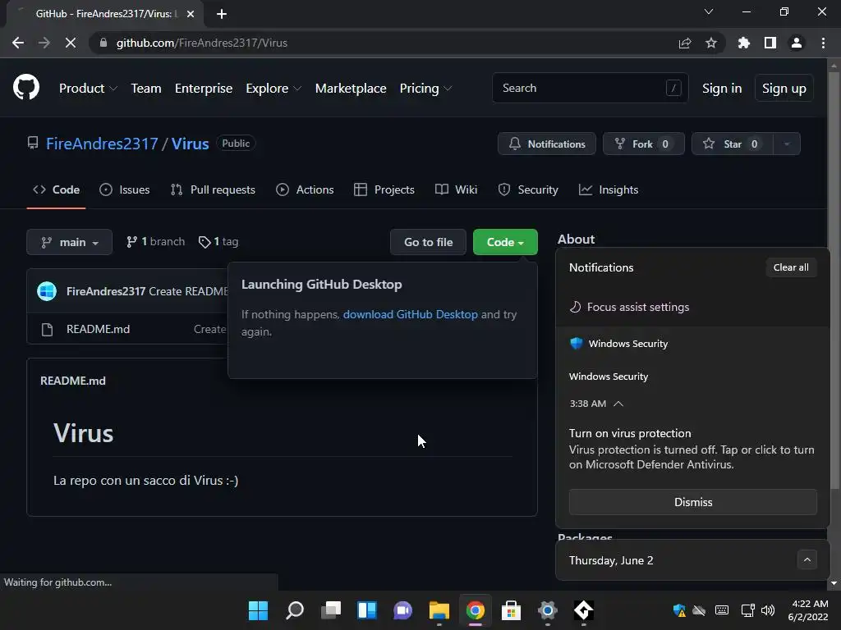Screen dimensions: 841x630
Task: Open File Explorer from the taskbar
Action: (x=439, y=610)
